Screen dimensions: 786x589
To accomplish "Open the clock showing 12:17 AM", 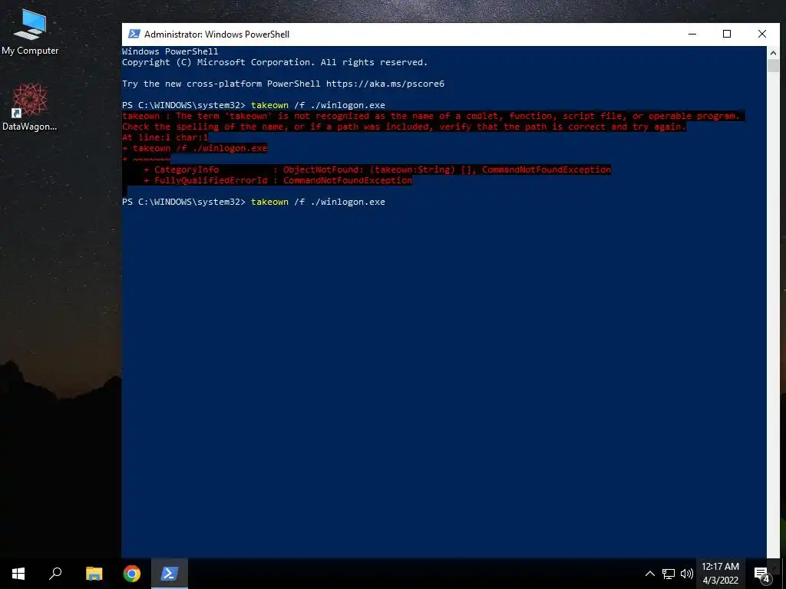I will pyautogui.click(x=720, y=574).
